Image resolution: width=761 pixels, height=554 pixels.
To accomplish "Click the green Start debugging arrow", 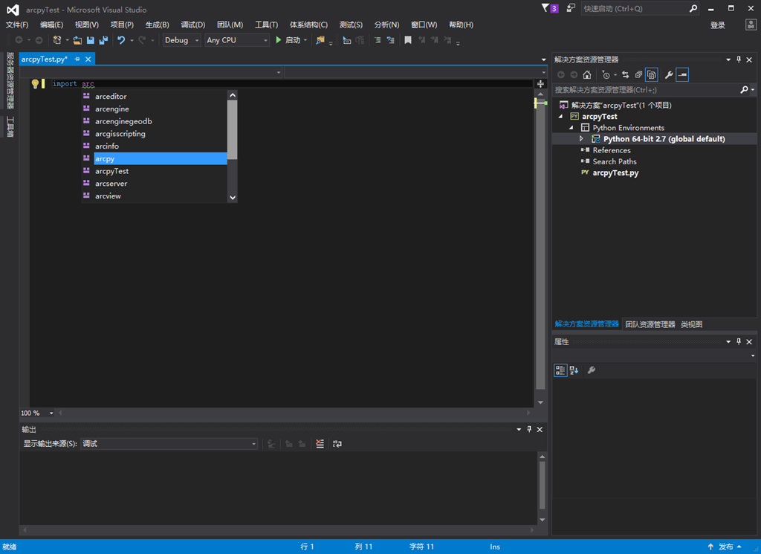I will tap(279, 40).
